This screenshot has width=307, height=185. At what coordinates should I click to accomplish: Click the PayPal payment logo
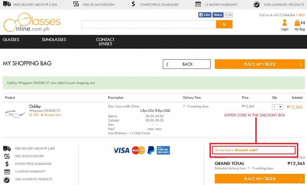coord(151,150)
